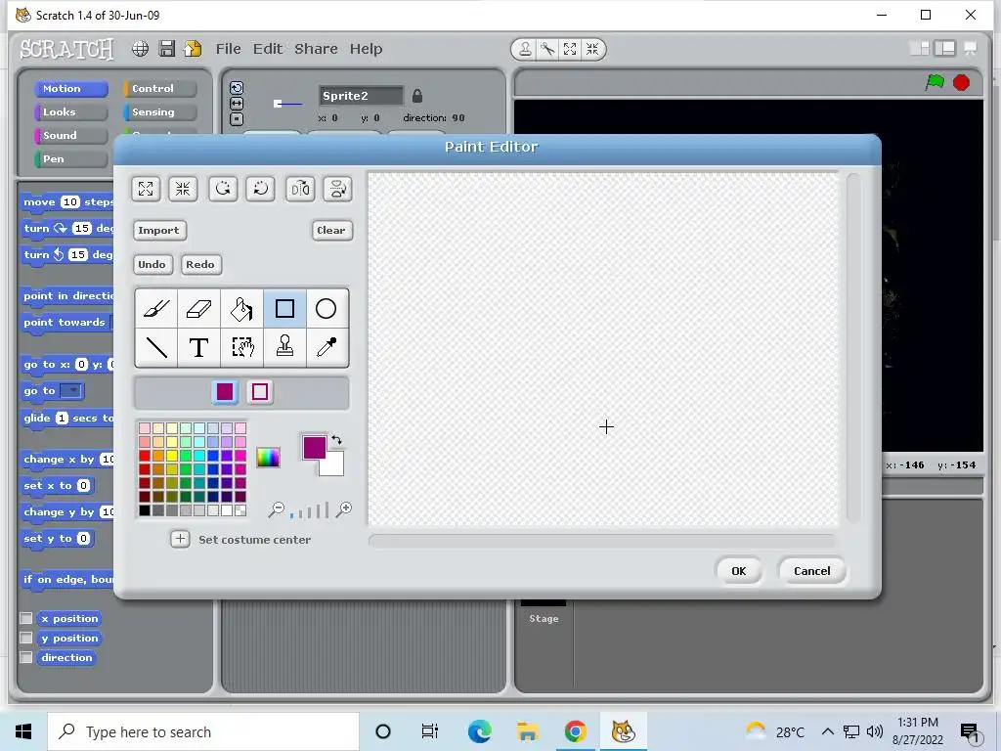The image size is (1001, 751).
Task: Open Google Chrome from the taskbar
Action: tap(575, 731)
